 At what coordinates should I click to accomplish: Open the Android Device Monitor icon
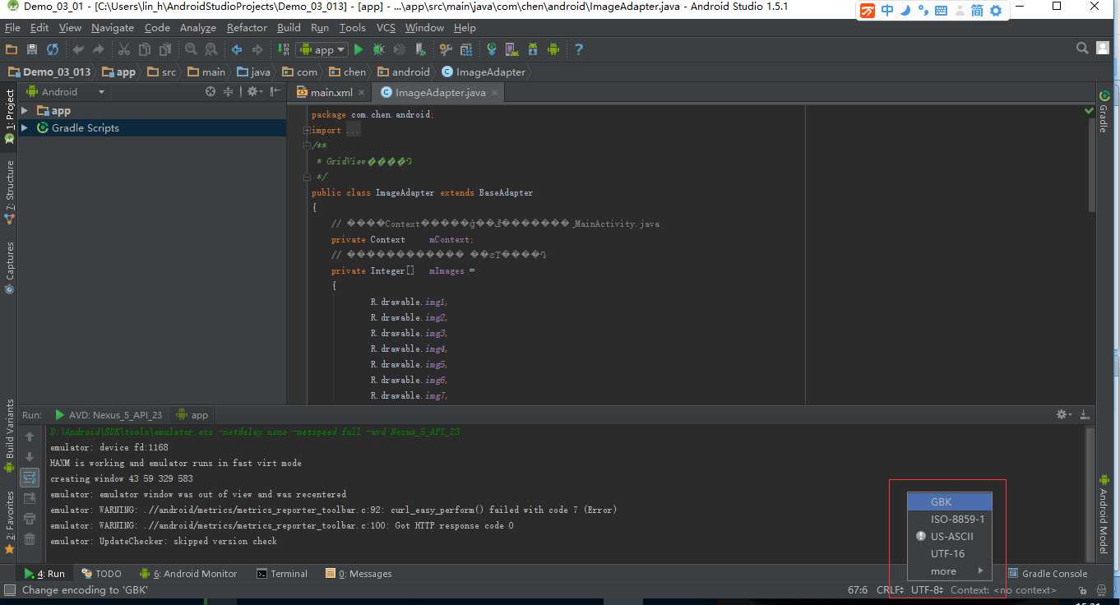pyautogui.click(x=553, y=49)
